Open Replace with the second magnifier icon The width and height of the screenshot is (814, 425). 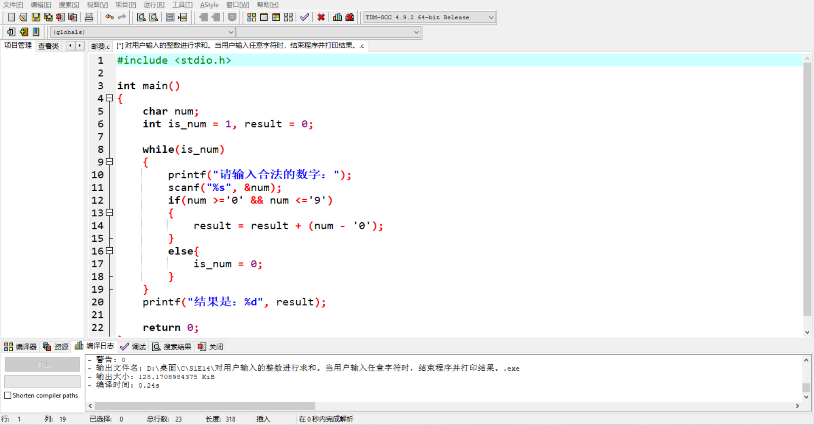153,17
